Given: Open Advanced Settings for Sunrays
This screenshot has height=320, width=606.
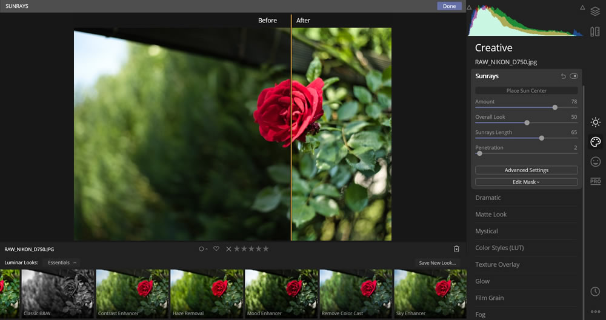Looking at the screenshot, I should click(527, 170).
